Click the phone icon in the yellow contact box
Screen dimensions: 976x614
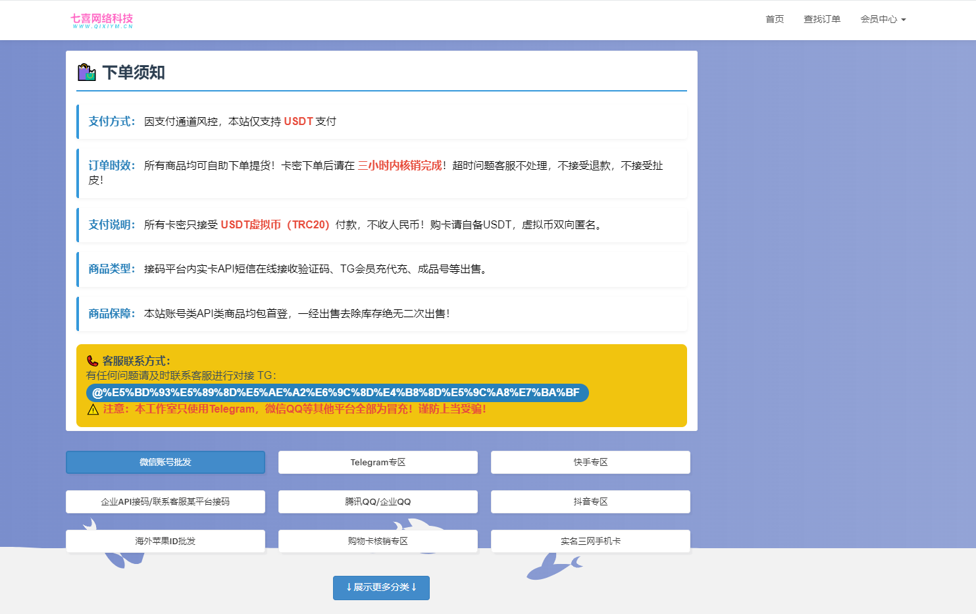[93, 361]
